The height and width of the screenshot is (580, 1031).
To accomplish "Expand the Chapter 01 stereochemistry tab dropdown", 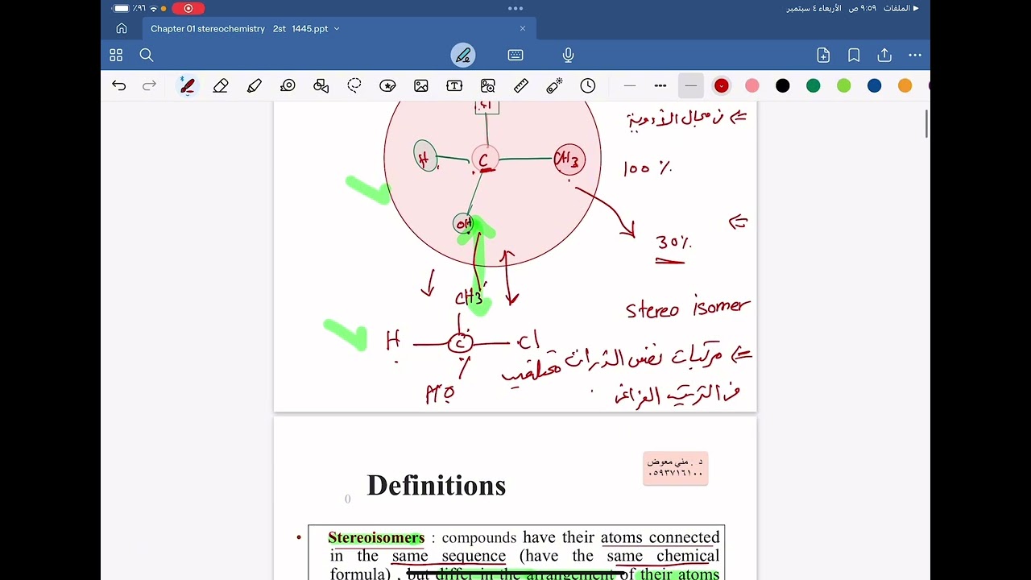I will point(337,29).
